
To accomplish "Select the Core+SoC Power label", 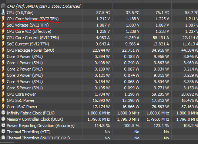I will (x=22, y=107).
